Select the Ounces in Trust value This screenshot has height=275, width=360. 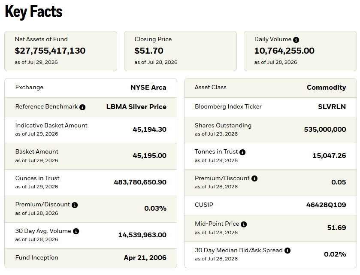click(140, 182)
